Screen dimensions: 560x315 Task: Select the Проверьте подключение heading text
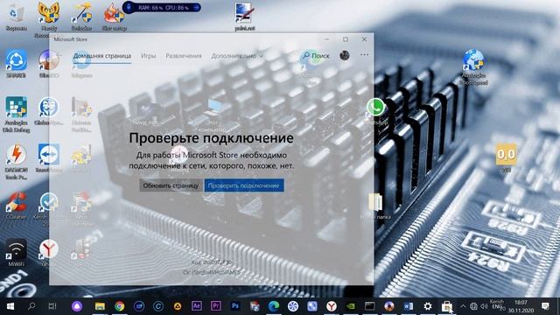point(211,138)
